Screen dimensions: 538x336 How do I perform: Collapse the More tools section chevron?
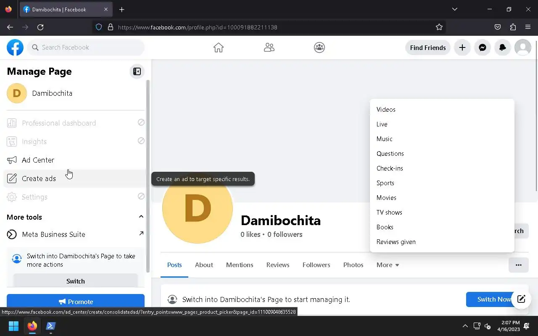[x=141, y=217]
